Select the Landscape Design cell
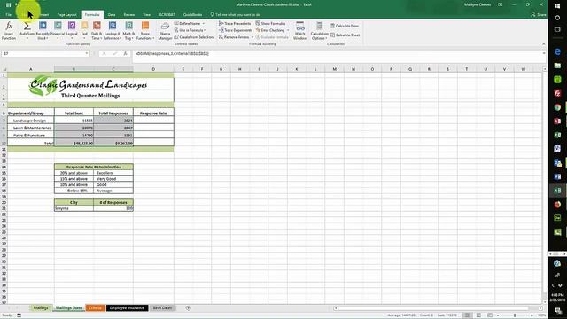The width and height of the screenshot is (567, 319). click(31, 121)
